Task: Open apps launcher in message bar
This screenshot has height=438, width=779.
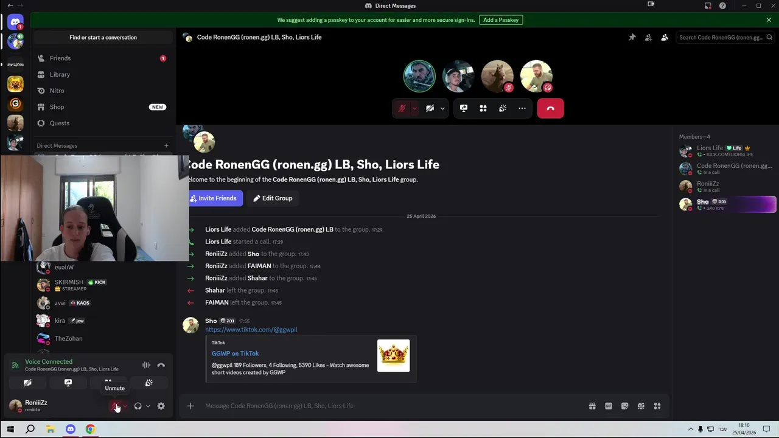Action: [657, 406]
